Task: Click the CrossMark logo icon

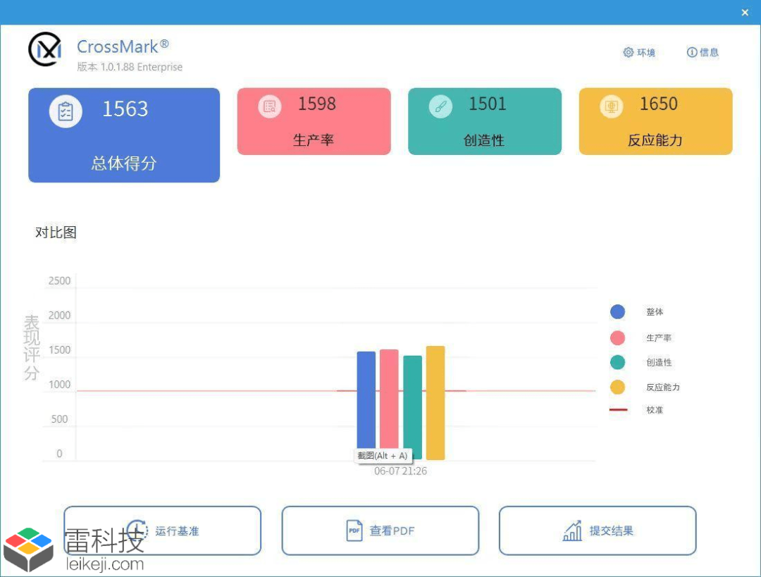Action: (45, 49)
